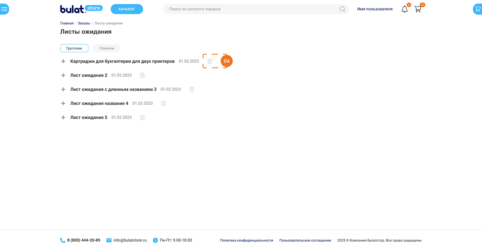Open Политика конфиденциальности link
The width and height of the screenshot is (482, 251).
tap(246, 241)
